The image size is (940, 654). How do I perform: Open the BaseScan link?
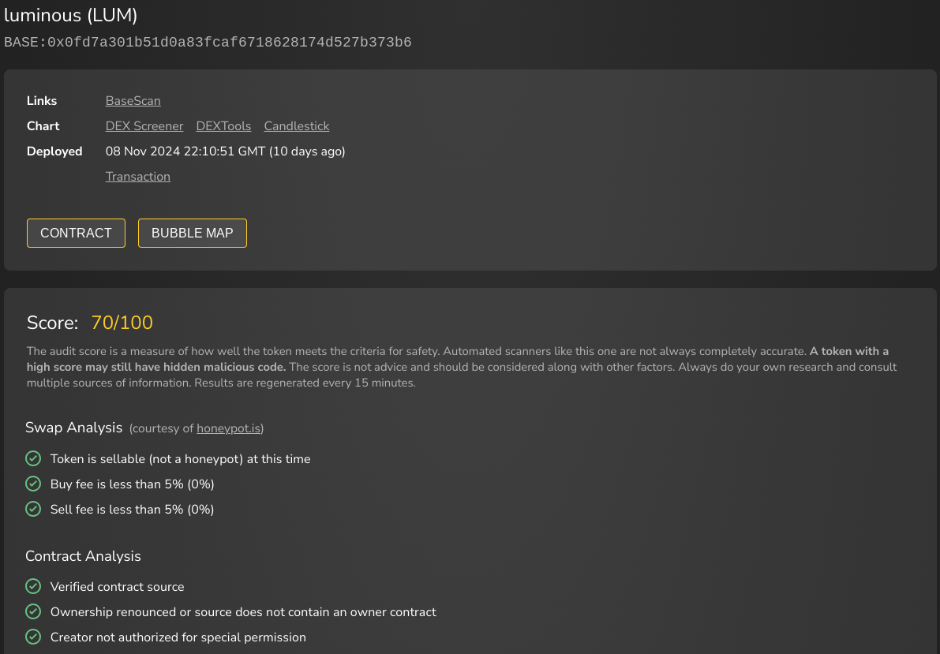tap(133, 101)
